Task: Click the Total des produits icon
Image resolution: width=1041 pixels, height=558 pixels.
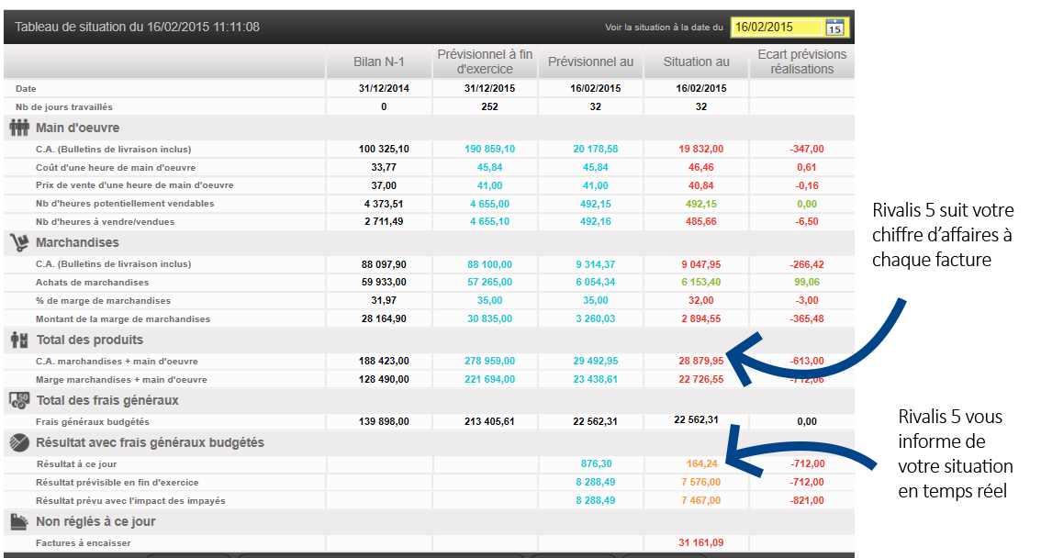Action: point(19,340)
